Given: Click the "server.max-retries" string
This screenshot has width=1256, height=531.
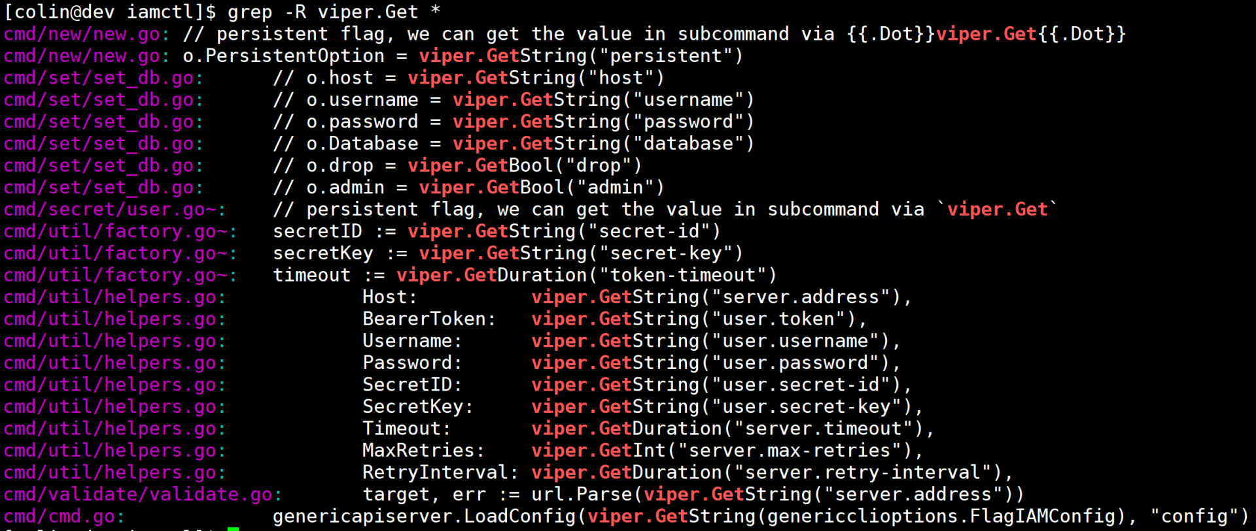Looking at the screenshot, I should tap(790, 451).
